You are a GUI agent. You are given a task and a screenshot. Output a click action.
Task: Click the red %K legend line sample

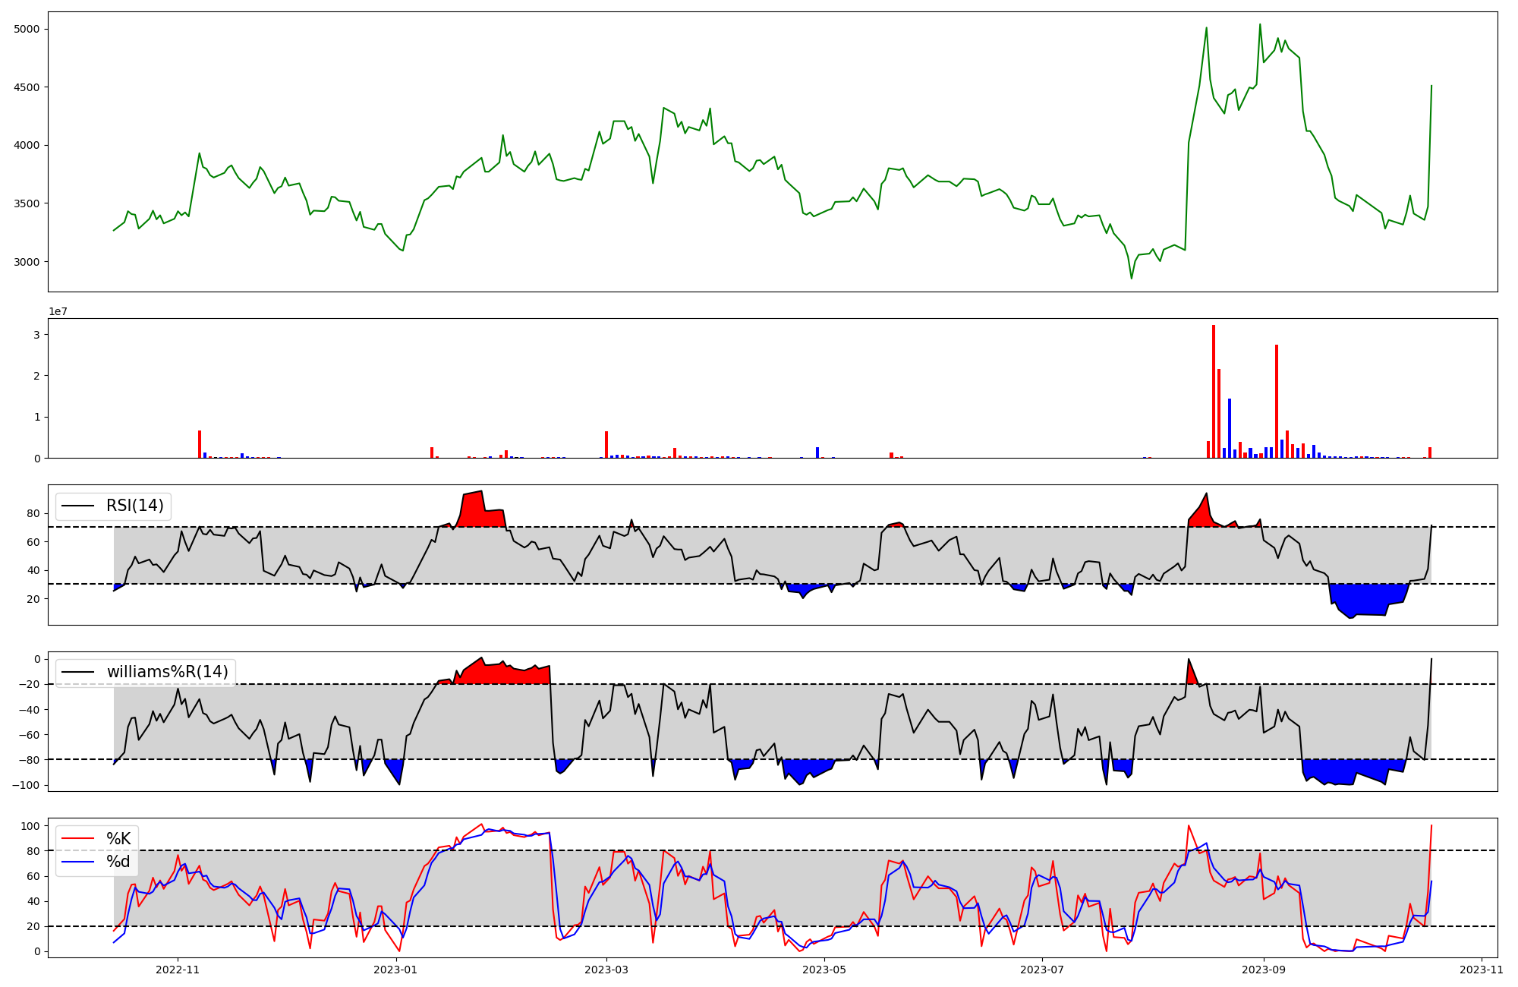click(x=77, y=839)
